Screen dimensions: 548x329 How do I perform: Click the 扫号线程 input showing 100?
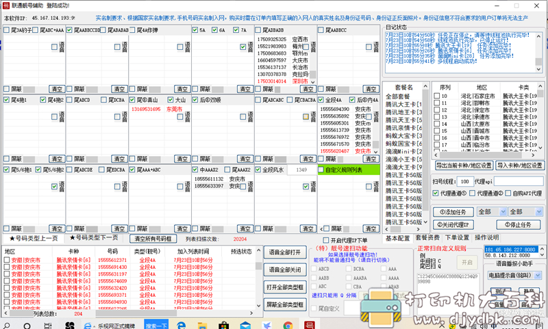(x=465, y=181)
